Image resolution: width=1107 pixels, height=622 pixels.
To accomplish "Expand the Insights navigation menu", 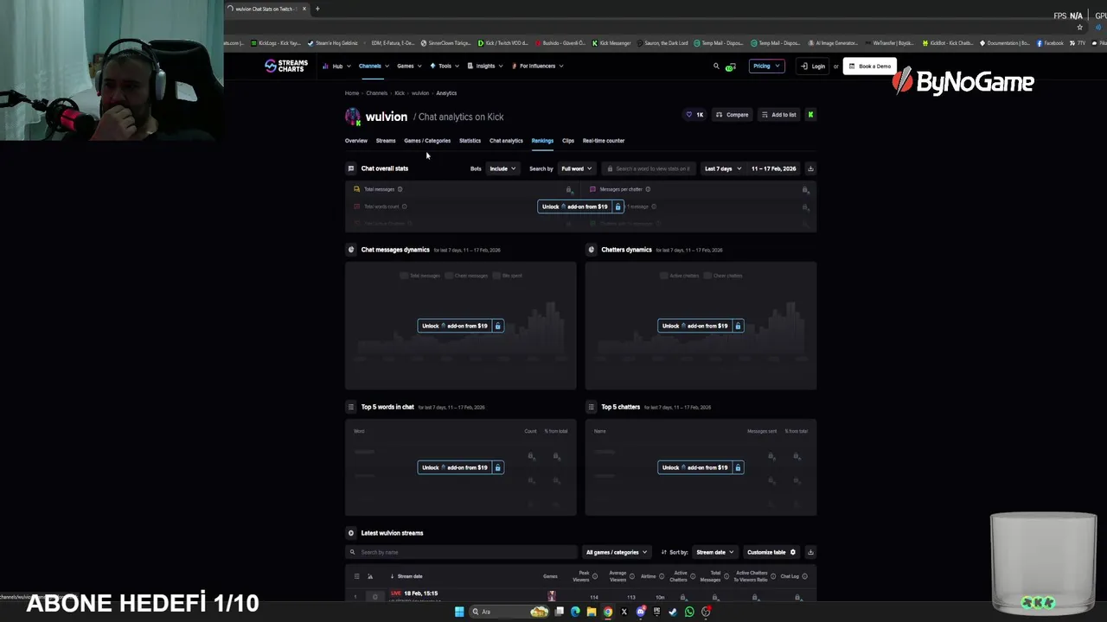I will tap(484, 66).
